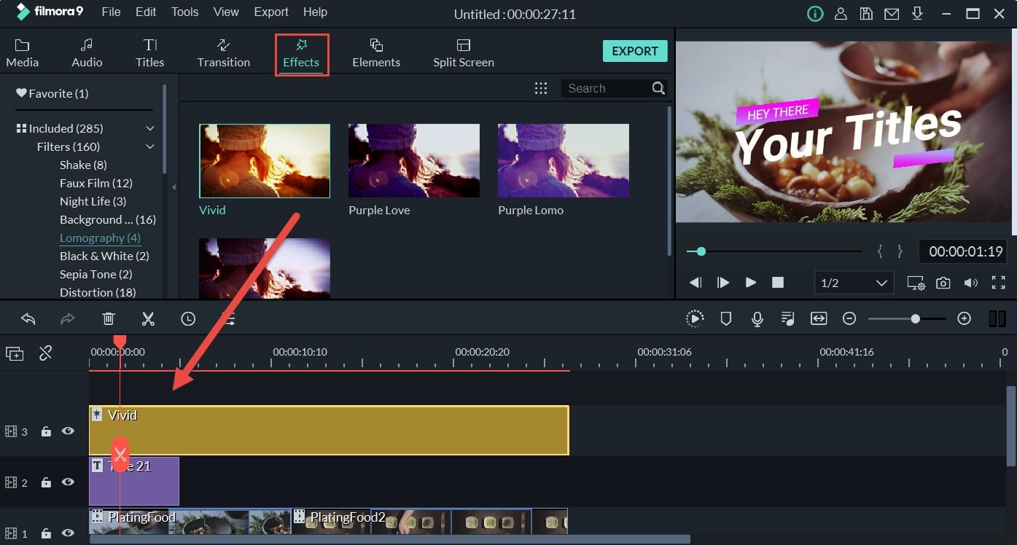The height and width of the screenshot is (545, 1017).
Task: Click the render preview icon
Action: (695, 318)
